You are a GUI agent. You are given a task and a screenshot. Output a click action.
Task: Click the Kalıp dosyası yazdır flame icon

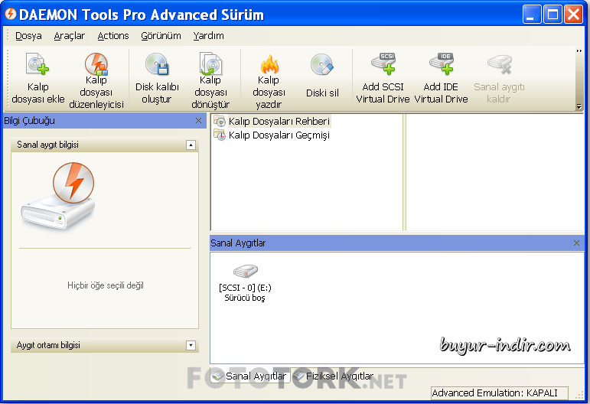coord(269,64)
